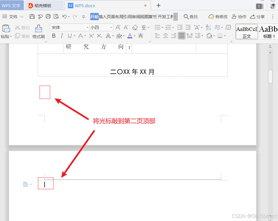This screenshot has width=278, height=221.
Task: Expand the line spacing dropdown
Action: [202, 36]
